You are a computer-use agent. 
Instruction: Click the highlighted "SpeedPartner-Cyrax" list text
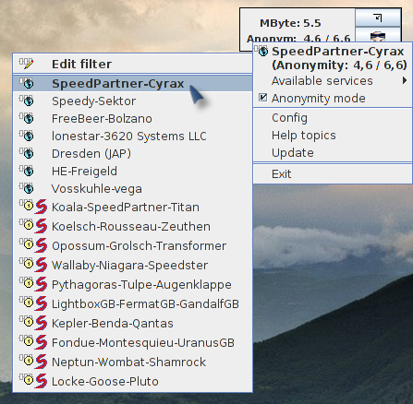117,84
